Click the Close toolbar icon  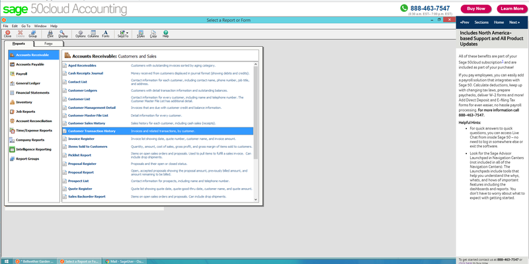(x=7, y=34)
